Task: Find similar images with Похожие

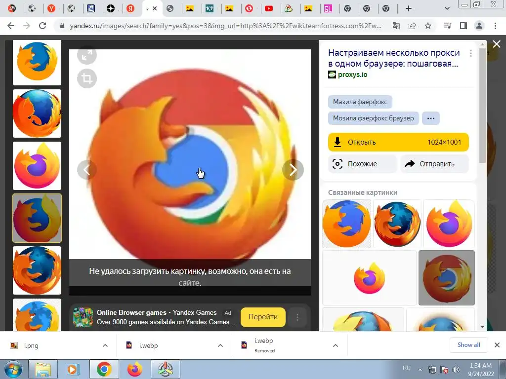Action: 362,164
